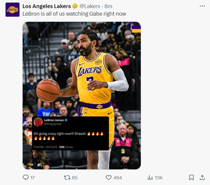The image size is (210, 185).
Task: Click the reply speech bubble icon
Action: [26, 177]
